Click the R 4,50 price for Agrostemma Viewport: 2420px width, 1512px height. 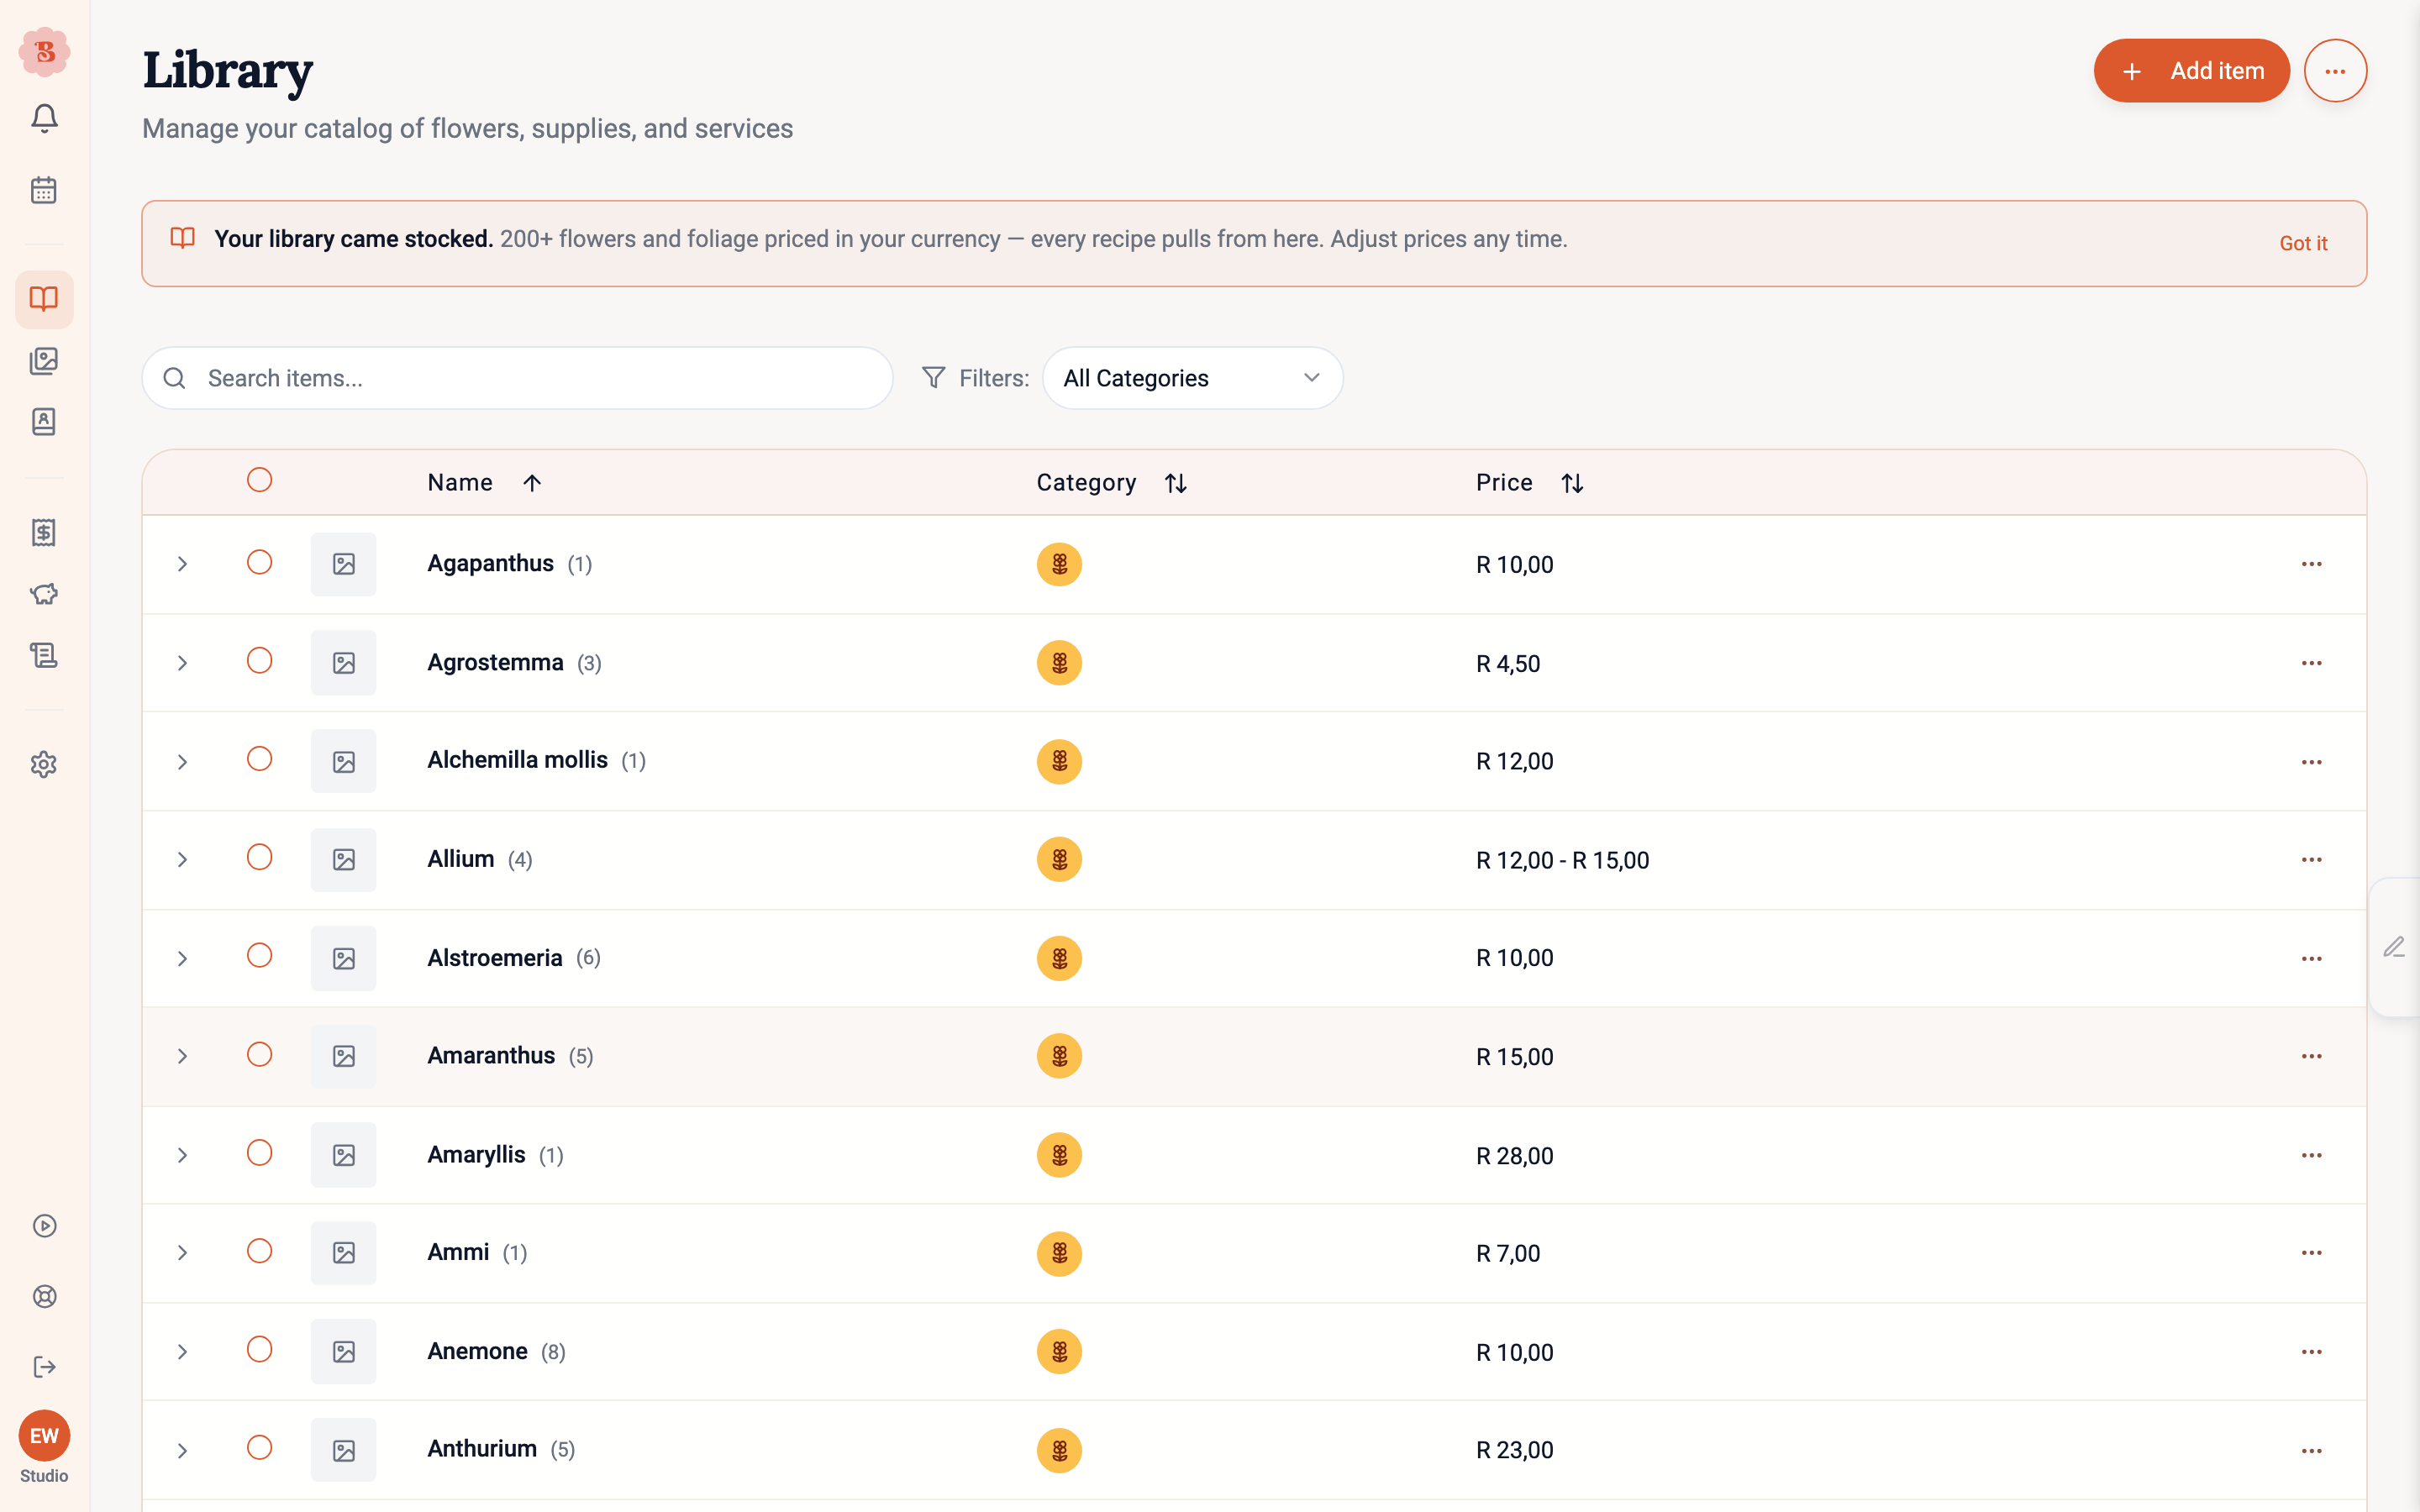point(1508,664)
